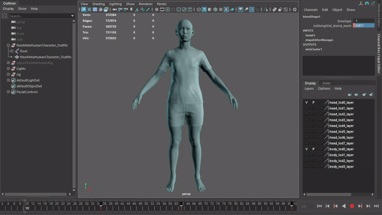Open the Outliner search filter dropdown arrow
382x215 pixels.
click(x=73, y=16)
